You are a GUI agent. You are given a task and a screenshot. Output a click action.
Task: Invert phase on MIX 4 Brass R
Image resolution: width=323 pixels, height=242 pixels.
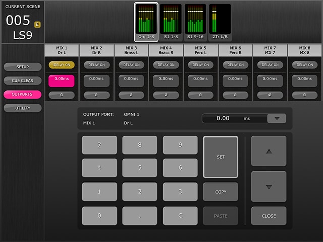coord(166,95)
